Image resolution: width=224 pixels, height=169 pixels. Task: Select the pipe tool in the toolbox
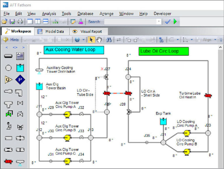click(8, 56)
